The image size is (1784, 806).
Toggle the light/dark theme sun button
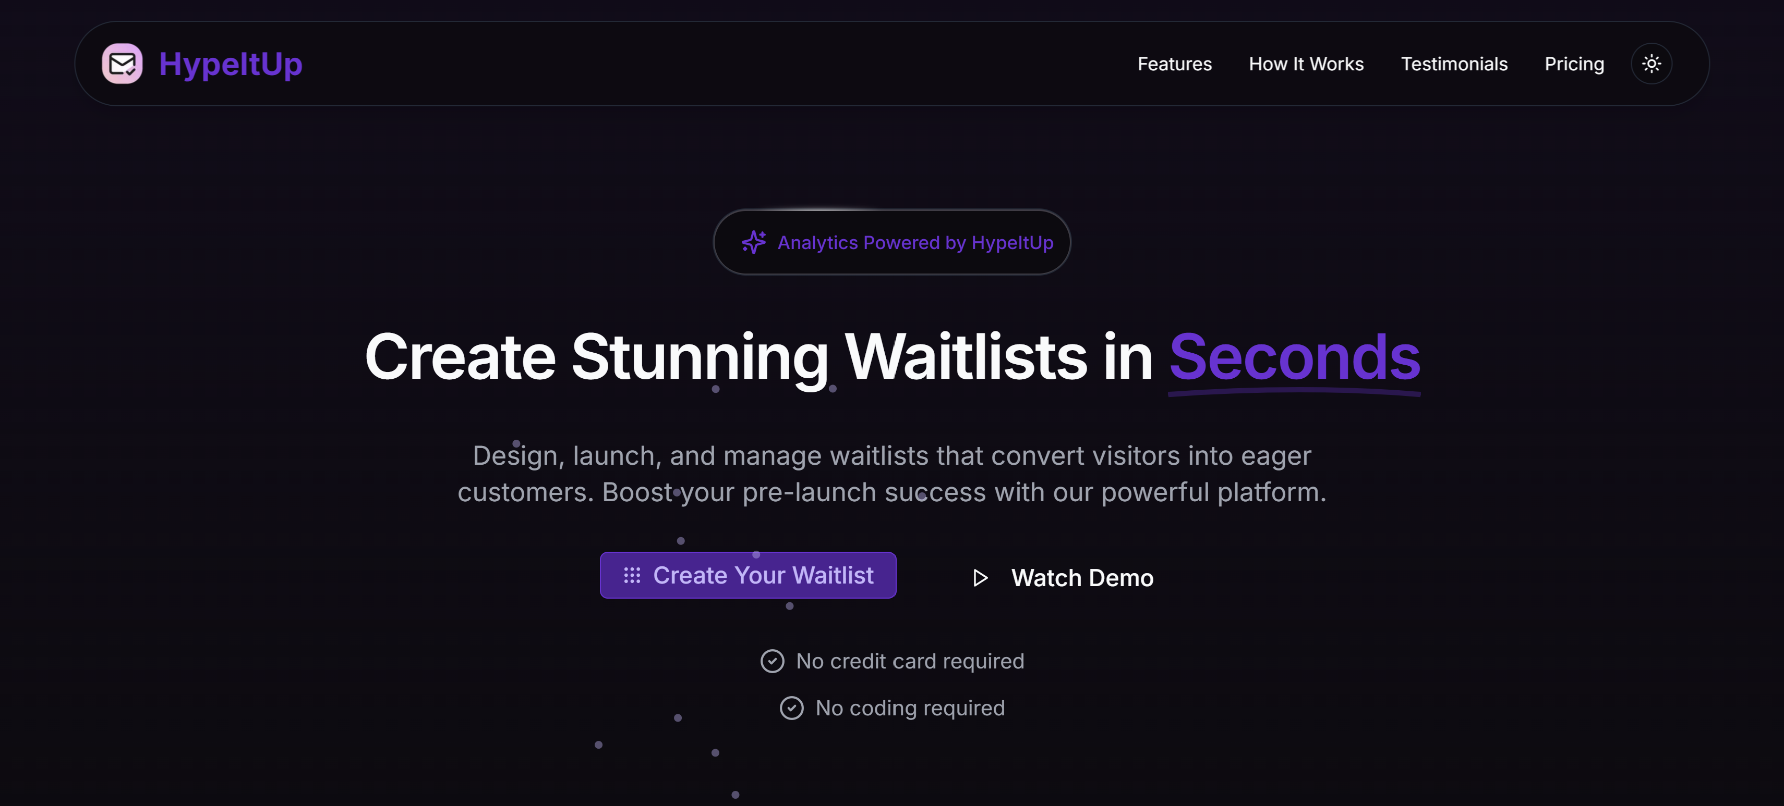pos(1651,64)
